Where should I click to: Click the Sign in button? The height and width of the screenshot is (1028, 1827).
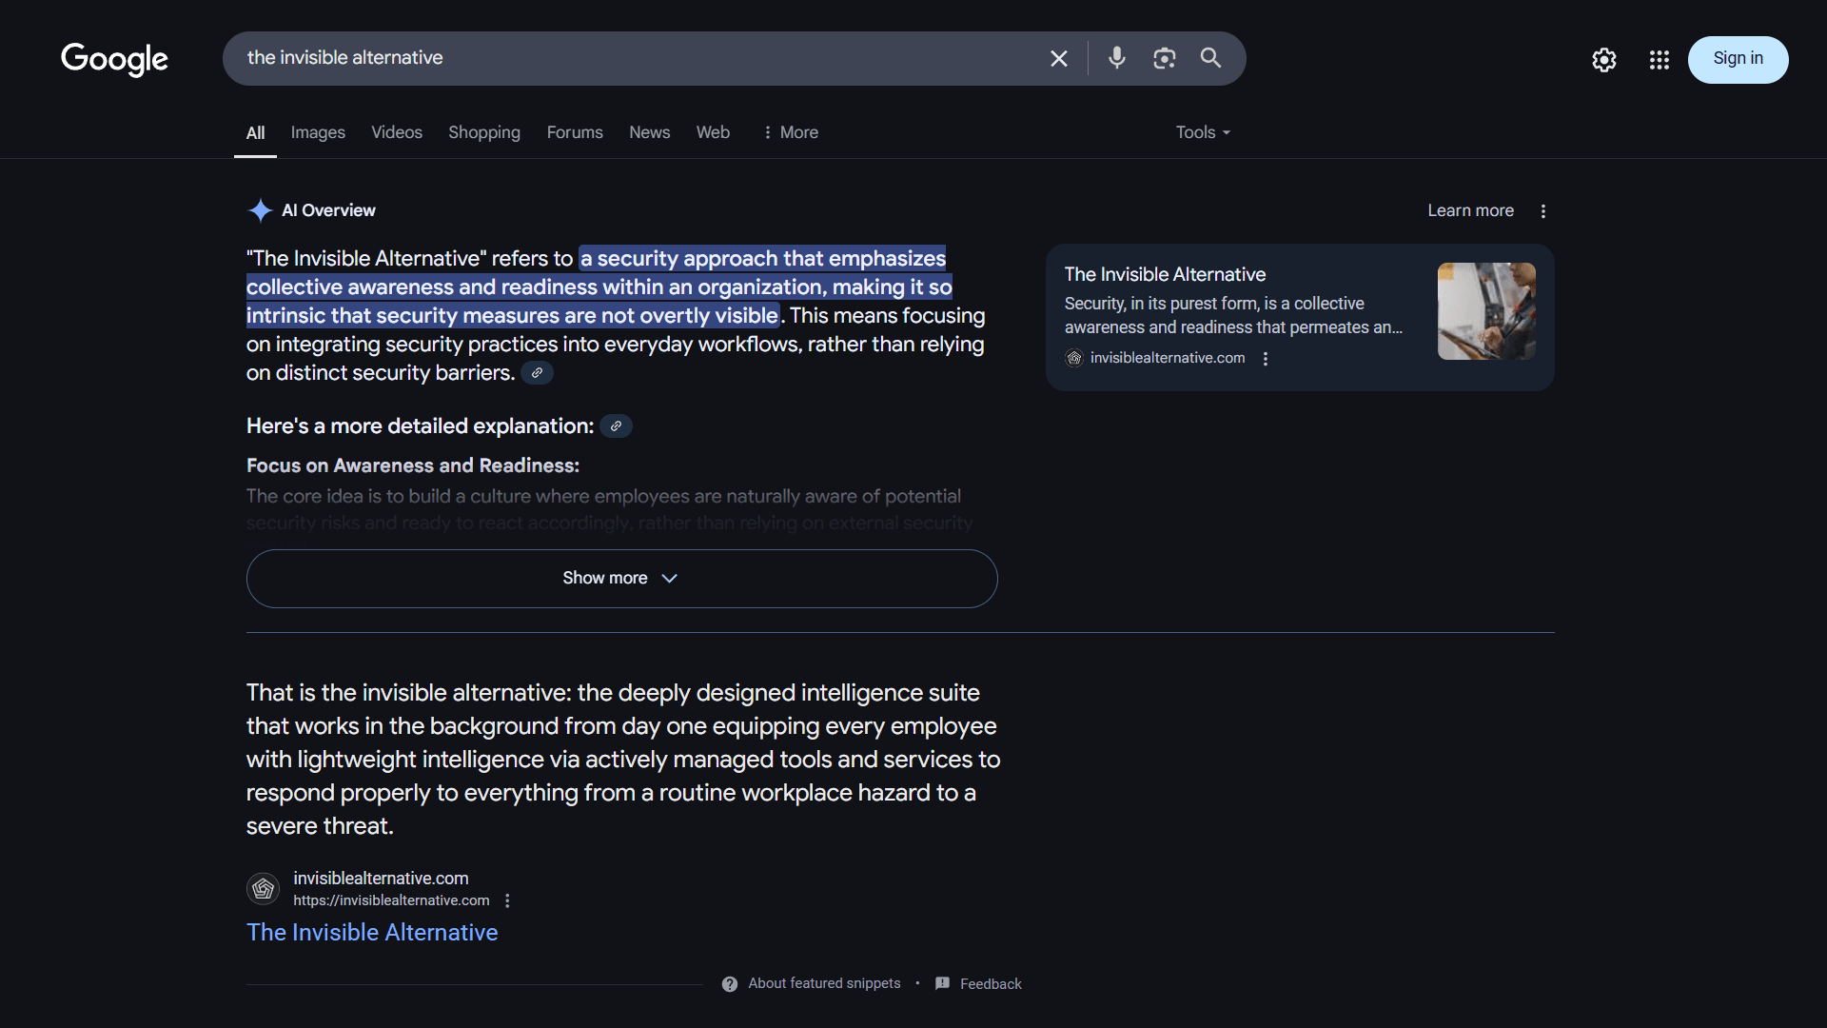pyautogui.click(x=1738, y=59)
